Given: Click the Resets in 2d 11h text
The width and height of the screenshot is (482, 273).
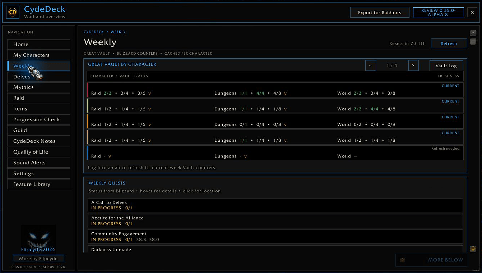Looking at the screenshot, I should (408, 44).
